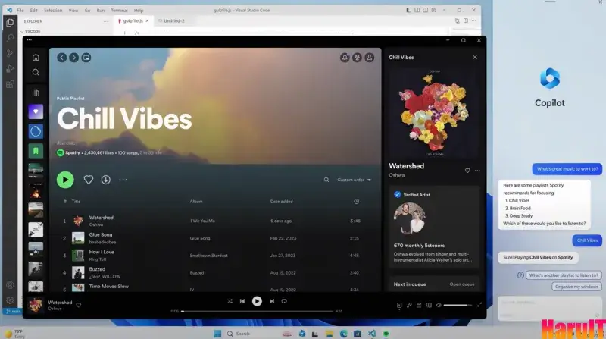Screen dimensions: 606x339
Task: Go forward with the Spotify forward arrow
Action: [73, 58]
